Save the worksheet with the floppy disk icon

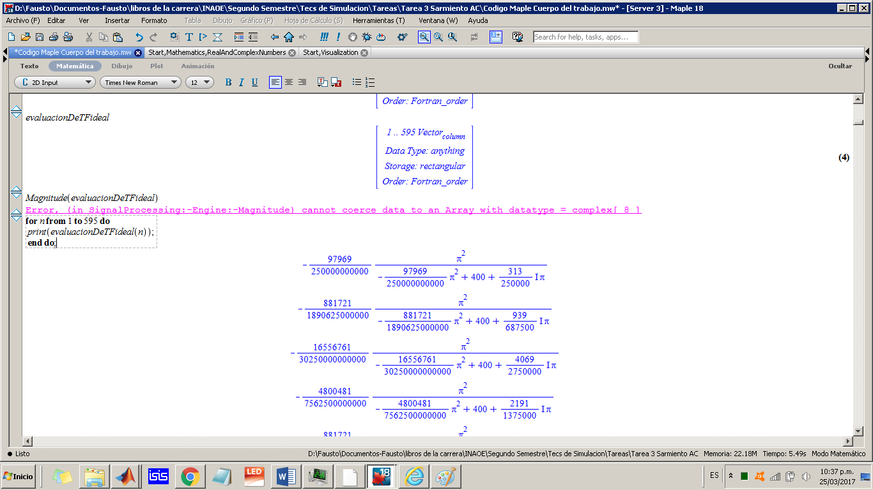click(40, 37)
